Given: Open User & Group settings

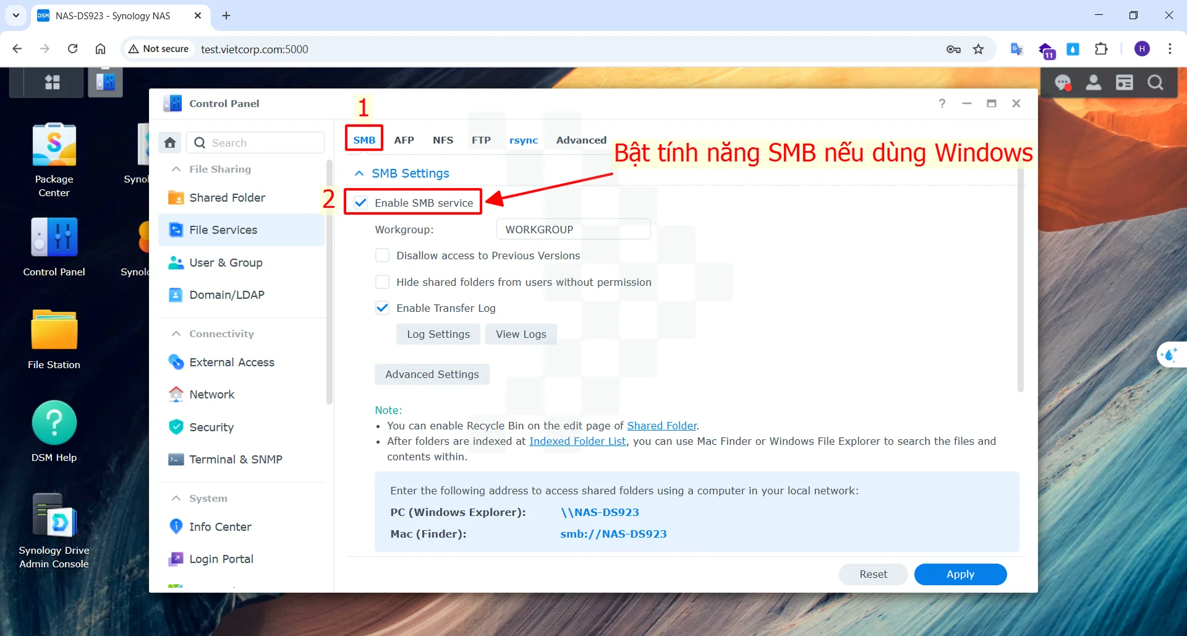Looking at the screenshot, I should pos(241,262).
